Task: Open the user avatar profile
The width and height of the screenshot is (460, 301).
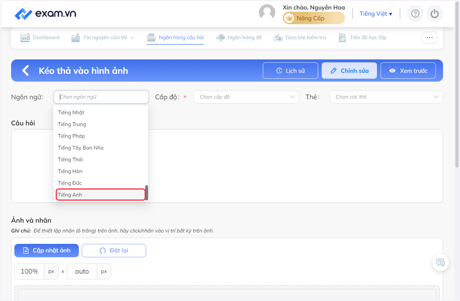Action: click(x=267, y=13)
